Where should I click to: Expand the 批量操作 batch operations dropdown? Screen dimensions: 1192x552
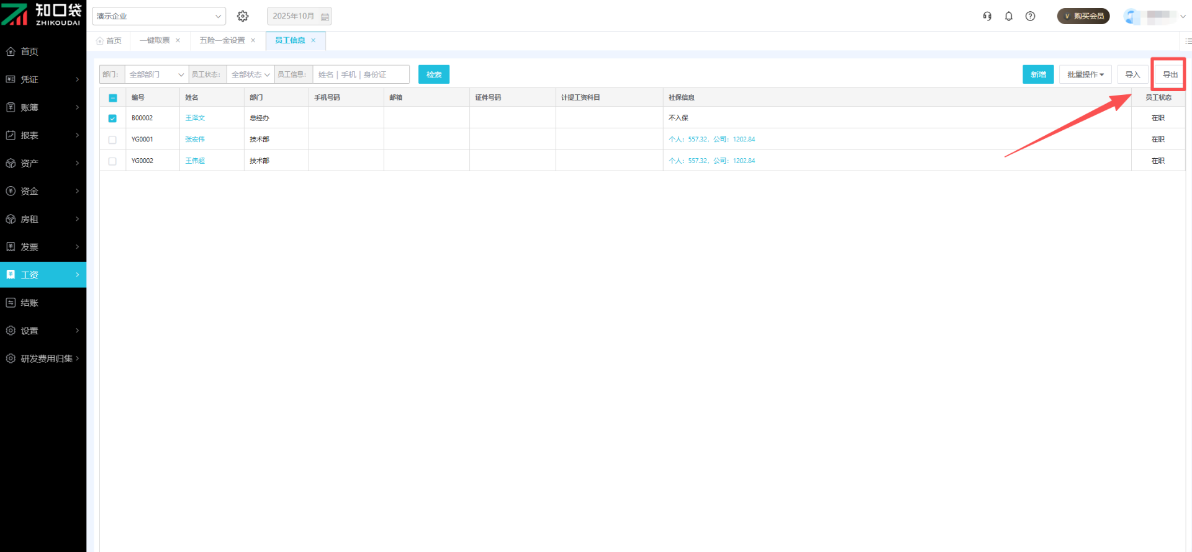click(1085, 74)
